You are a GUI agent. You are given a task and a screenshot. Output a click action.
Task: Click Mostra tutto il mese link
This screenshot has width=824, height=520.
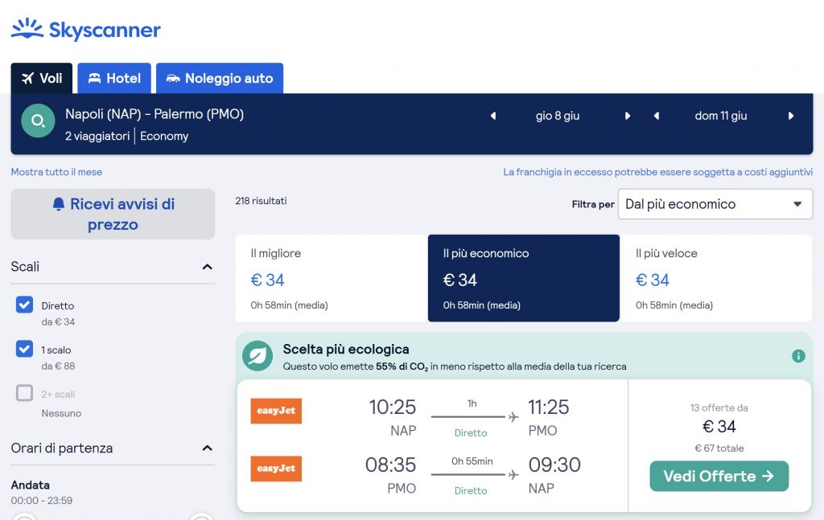click(56, 172)
